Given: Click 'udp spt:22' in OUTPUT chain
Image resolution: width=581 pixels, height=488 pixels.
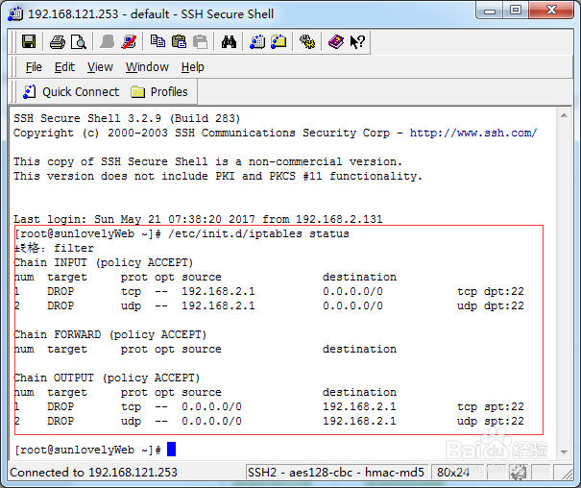Looking at the screenshot, I should [x=491, y=422].
